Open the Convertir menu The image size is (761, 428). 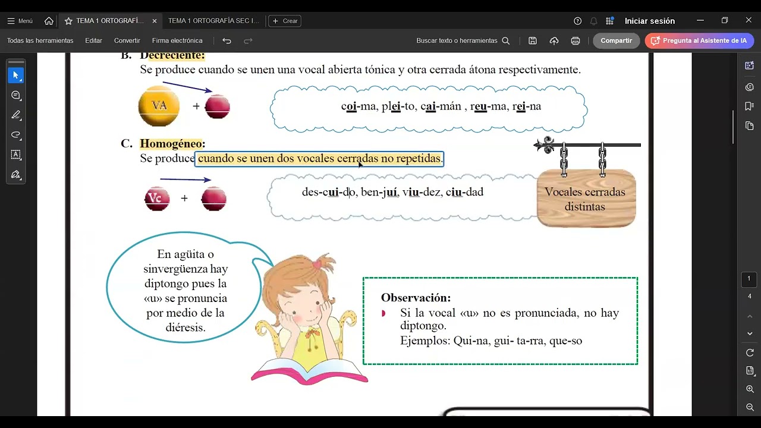coord(127,40)
